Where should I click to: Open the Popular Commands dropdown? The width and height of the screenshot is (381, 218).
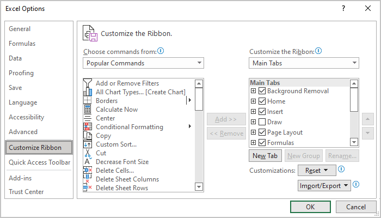[x=143, y=63]
